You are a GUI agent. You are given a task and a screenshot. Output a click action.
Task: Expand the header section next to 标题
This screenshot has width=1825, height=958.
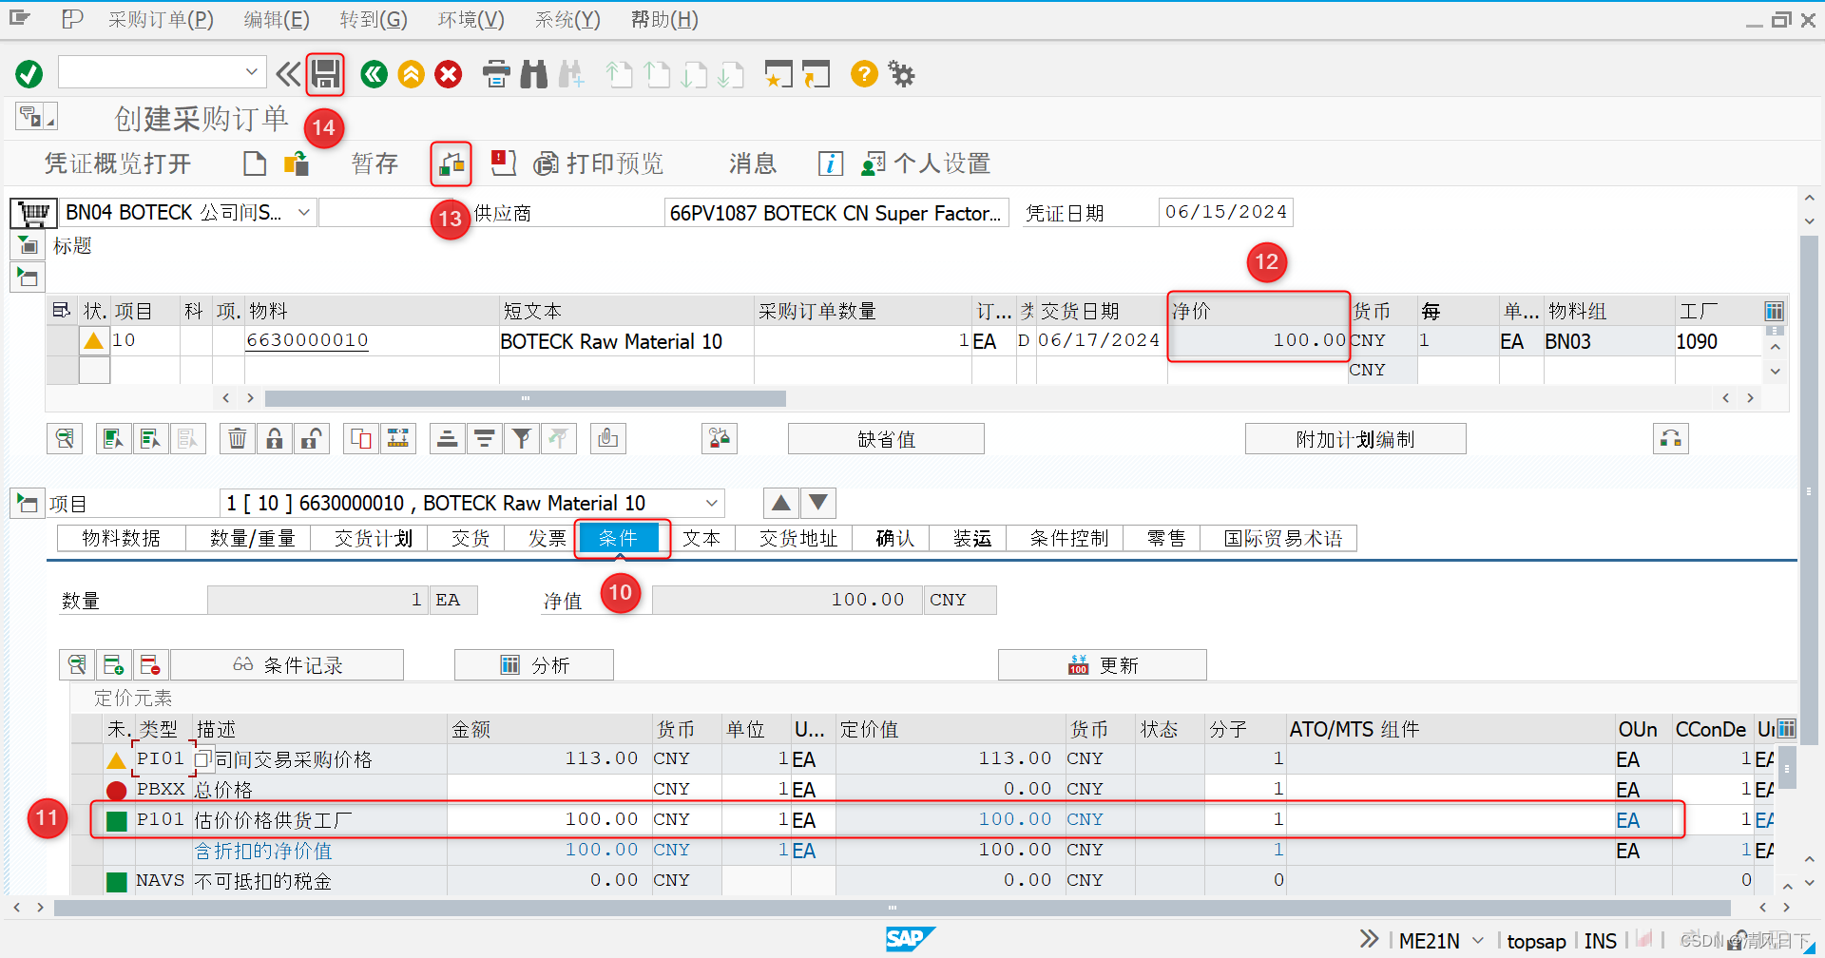tap(29, 246)
